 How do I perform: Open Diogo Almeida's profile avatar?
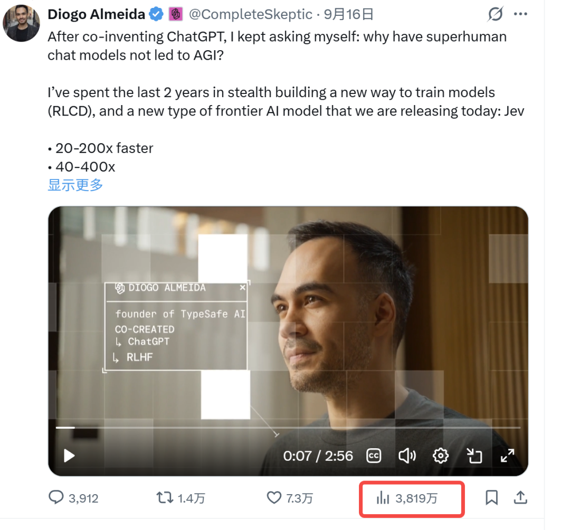tap(22, 23)
